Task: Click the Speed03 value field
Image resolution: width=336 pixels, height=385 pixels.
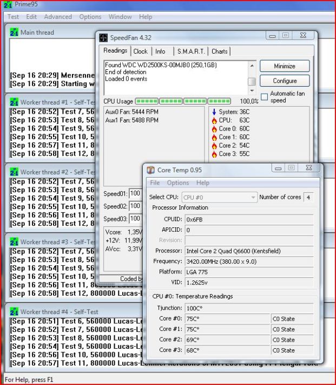Action: [x=136, y=219]
